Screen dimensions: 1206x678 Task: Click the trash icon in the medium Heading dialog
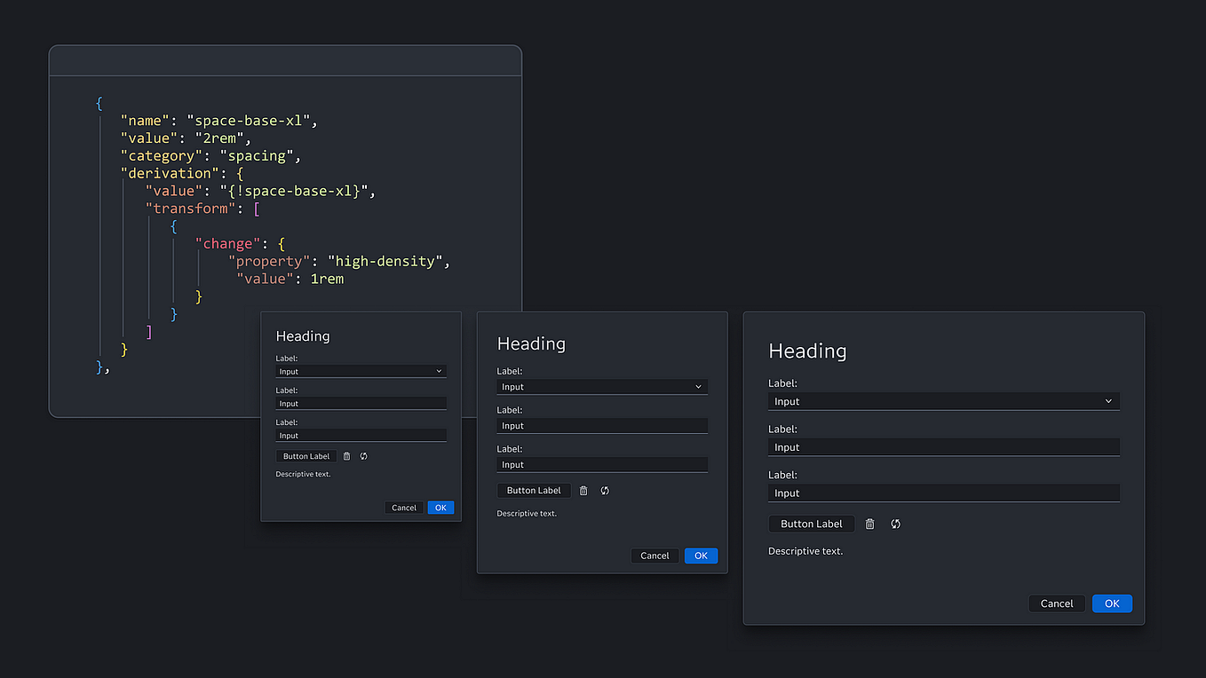[583, 490]
